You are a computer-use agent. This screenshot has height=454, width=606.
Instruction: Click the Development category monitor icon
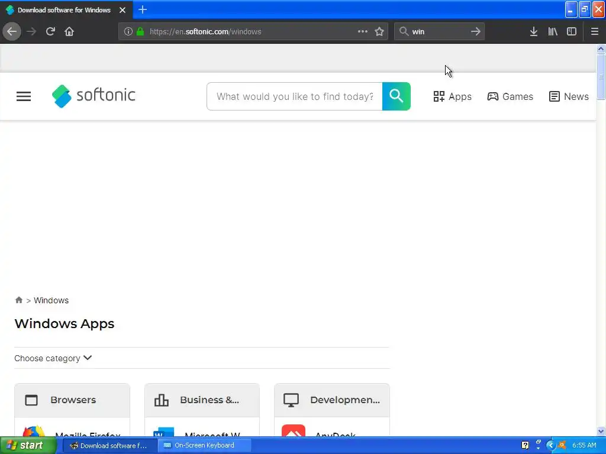click(x=291, y=400)
